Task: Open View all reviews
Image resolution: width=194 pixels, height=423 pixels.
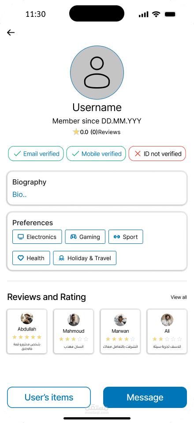Action: click(x=179, y=297)
